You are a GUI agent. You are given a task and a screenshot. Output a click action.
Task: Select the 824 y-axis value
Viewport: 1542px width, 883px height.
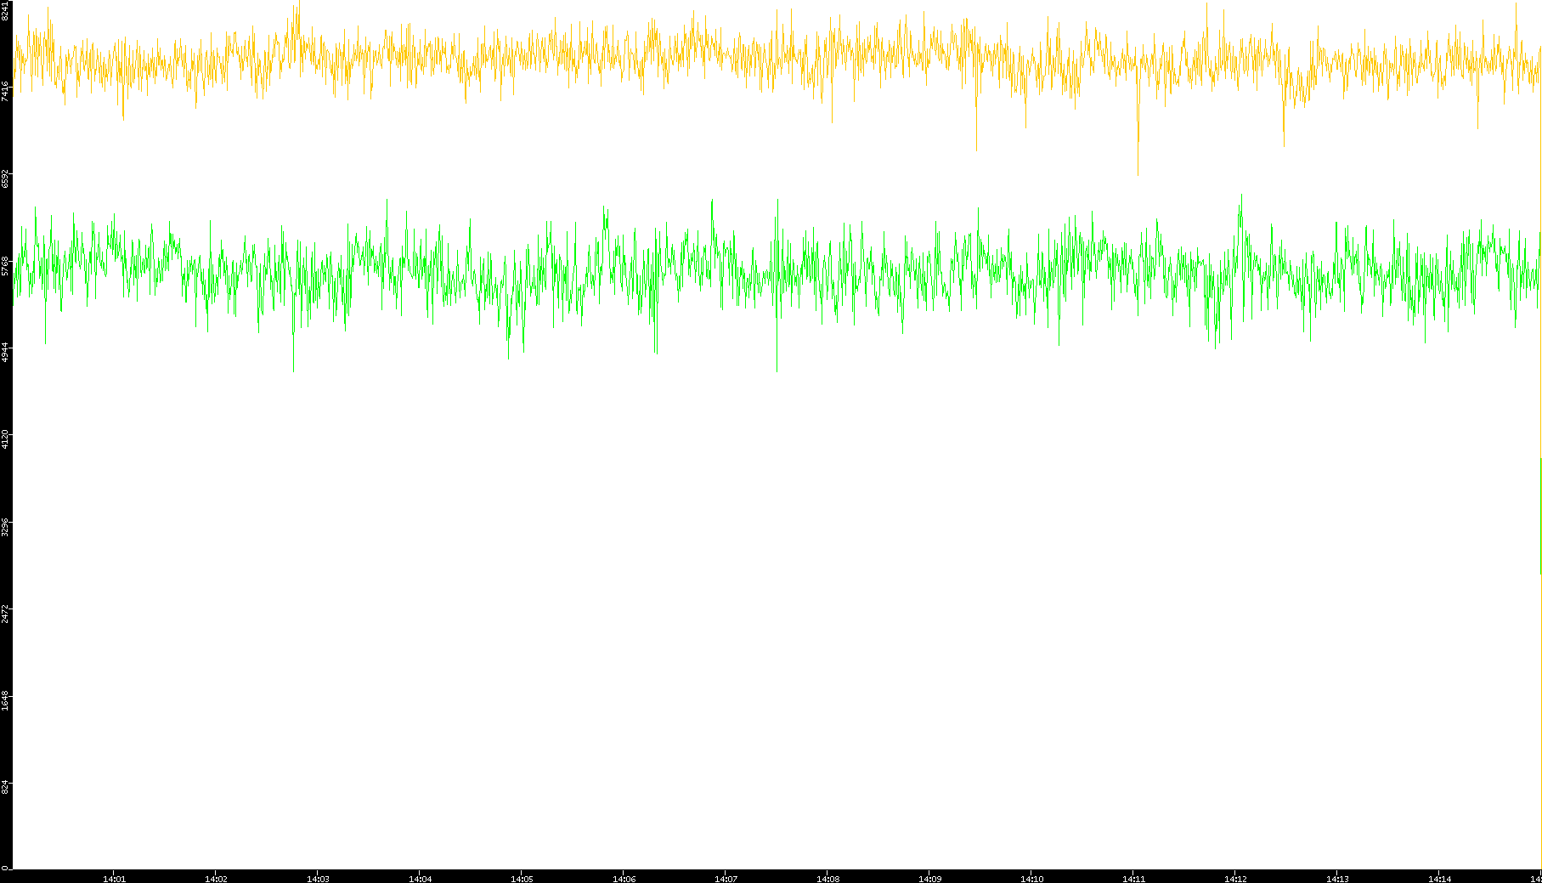(6, 787)
